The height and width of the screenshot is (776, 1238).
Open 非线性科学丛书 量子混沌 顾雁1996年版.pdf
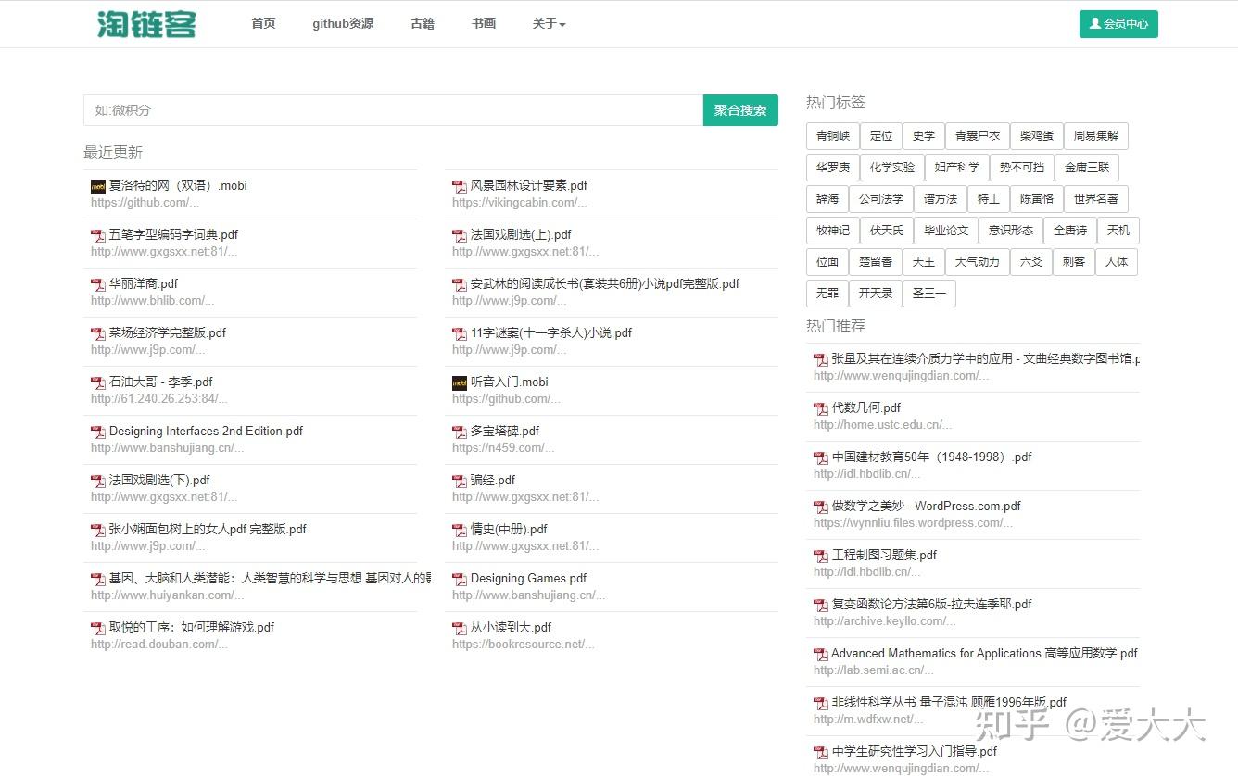click(x=950, y=703)
